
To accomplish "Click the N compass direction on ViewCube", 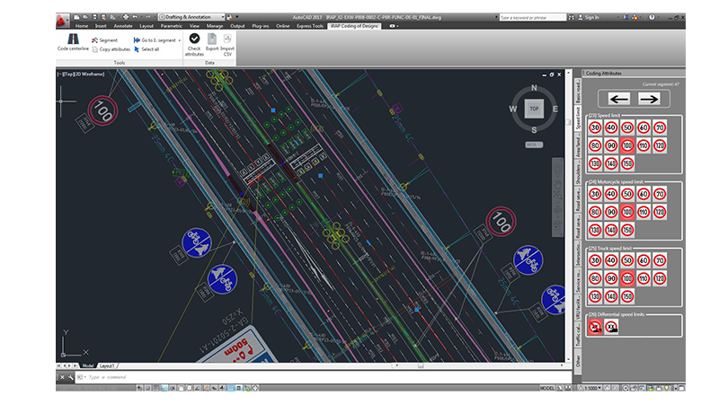I will tap(534, 87).
